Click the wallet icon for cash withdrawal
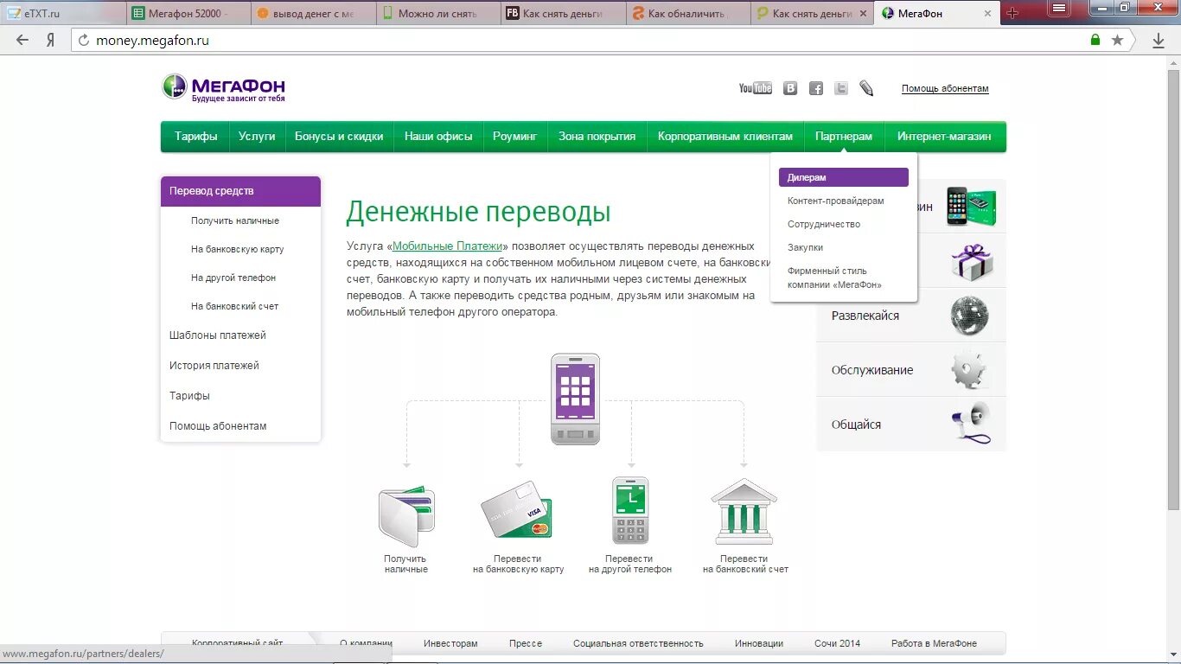 coord(406,515)
